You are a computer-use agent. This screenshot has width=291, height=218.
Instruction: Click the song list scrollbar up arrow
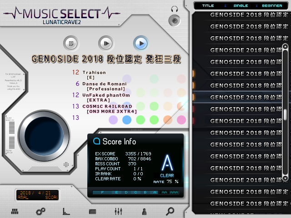pos(285,46)
